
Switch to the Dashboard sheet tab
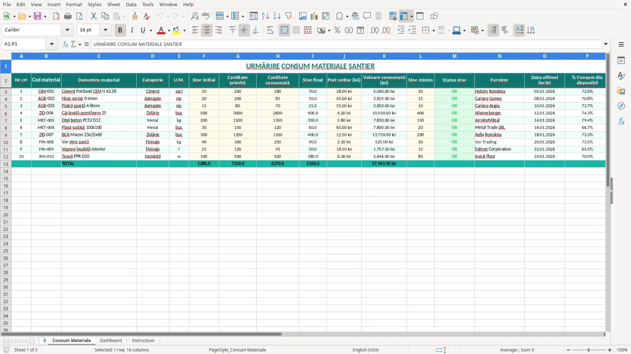click(111, 340)
